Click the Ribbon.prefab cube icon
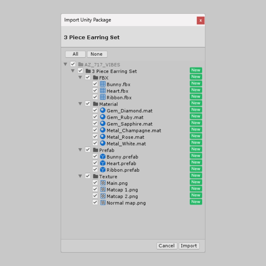Viewport: 266px width, 266px height. point(103,170)
